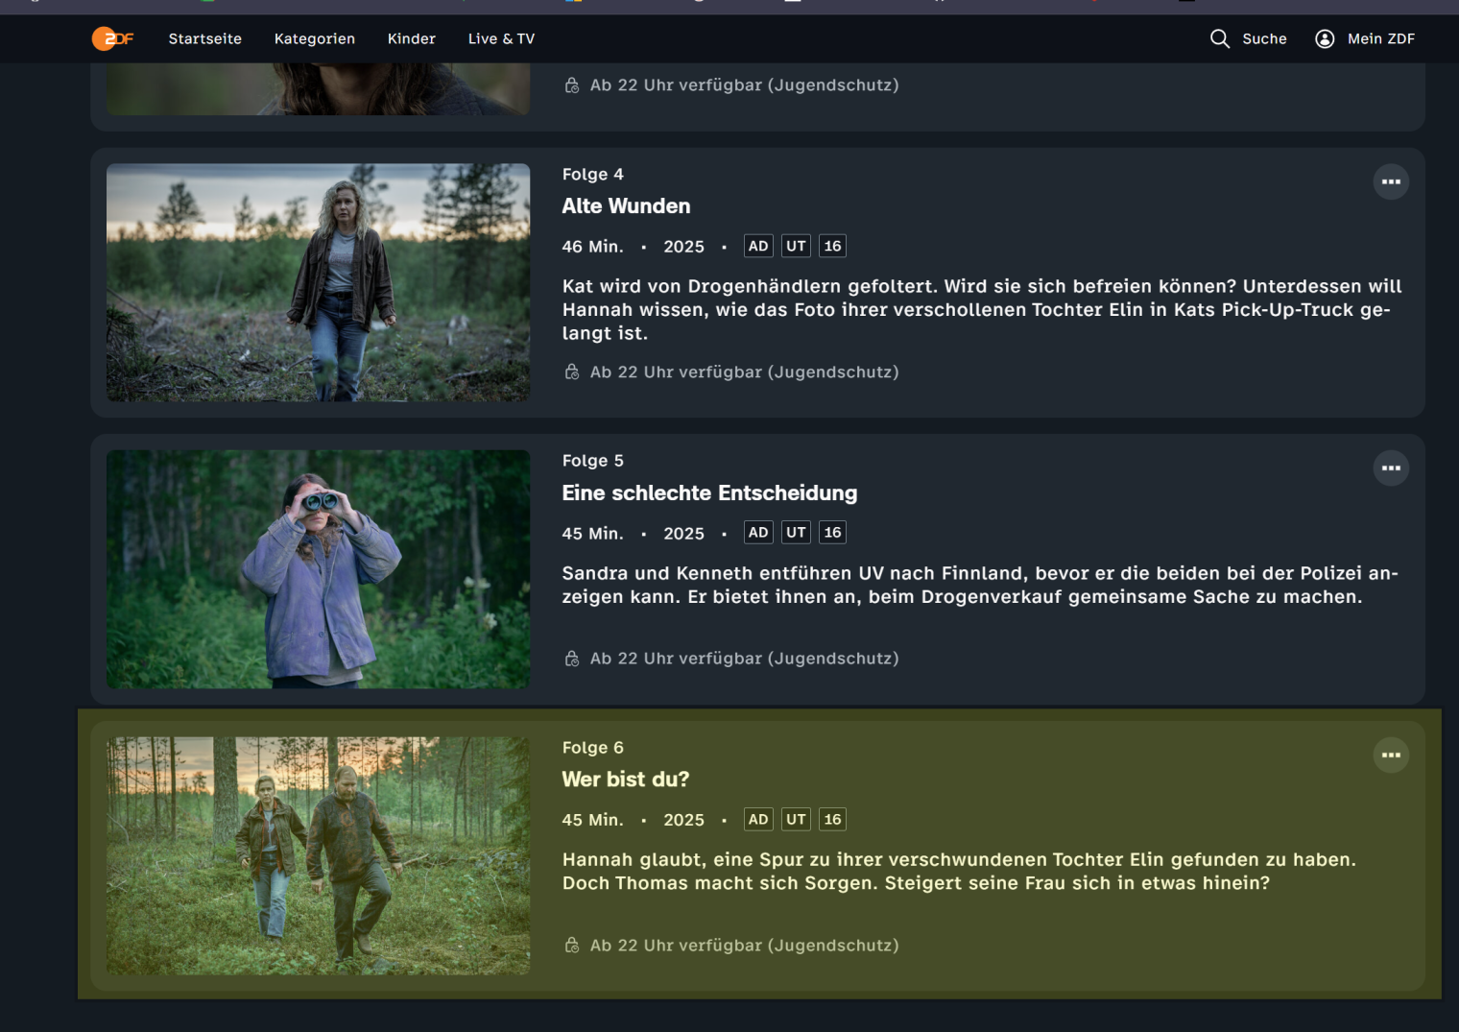This screenshot has height=1032, width=1459.
Task: Click the Folge 6 forest thumbnail
Action: click(318, 856)
